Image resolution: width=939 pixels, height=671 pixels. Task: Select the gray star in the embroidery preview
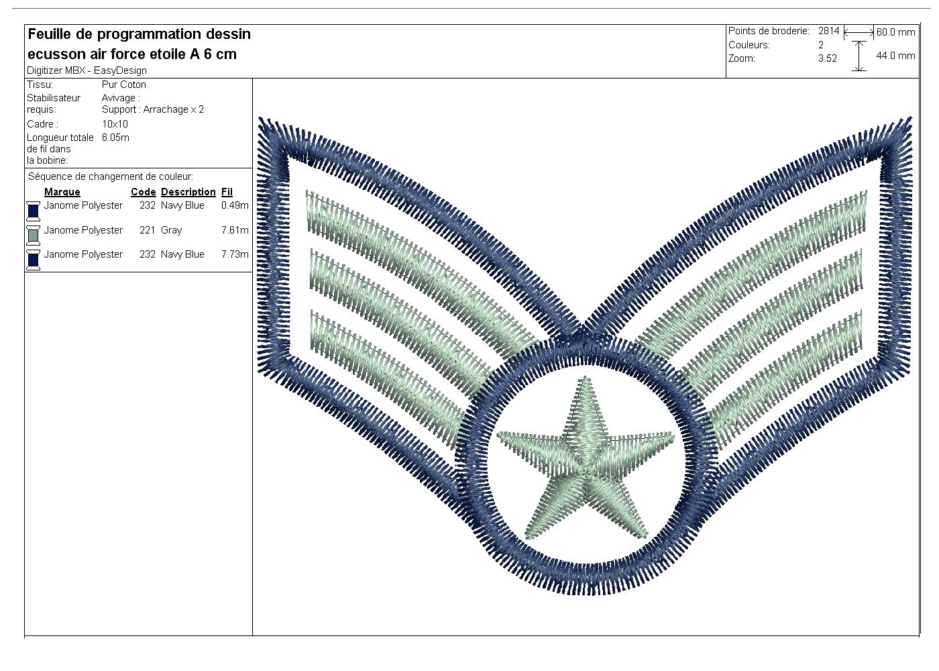[x=585, y=458]
